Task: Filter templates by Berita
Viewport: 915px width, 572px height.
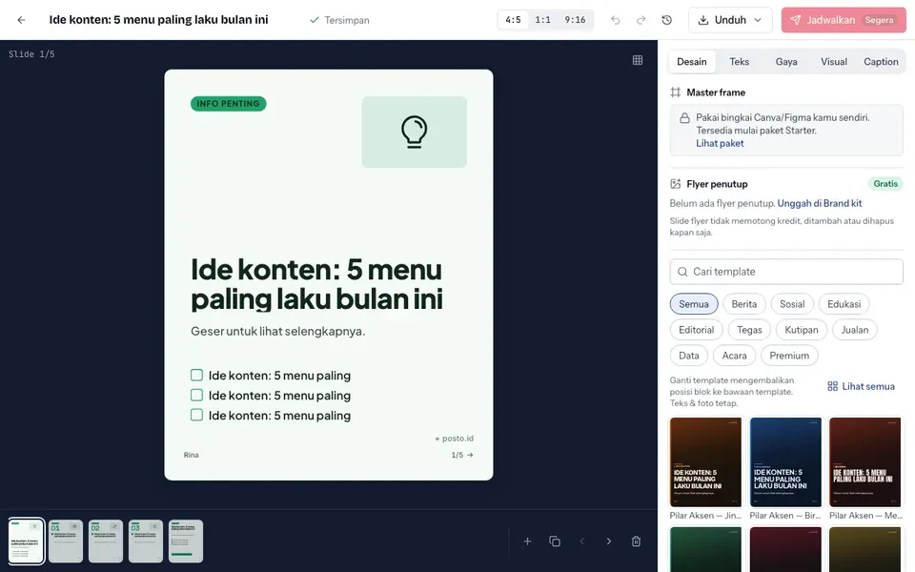Action: pos(744,304)
